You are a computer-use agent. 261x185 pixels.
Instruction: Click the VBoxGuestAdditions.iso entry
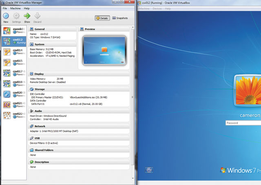coord(88,97)
